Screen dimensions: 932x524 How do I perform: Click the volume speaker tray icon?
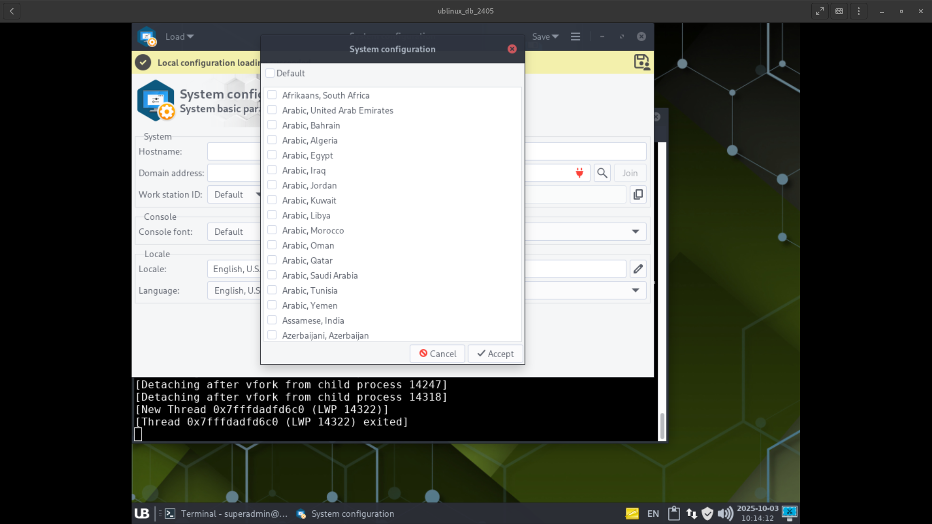pyautogui.click(x=725, y=513)
